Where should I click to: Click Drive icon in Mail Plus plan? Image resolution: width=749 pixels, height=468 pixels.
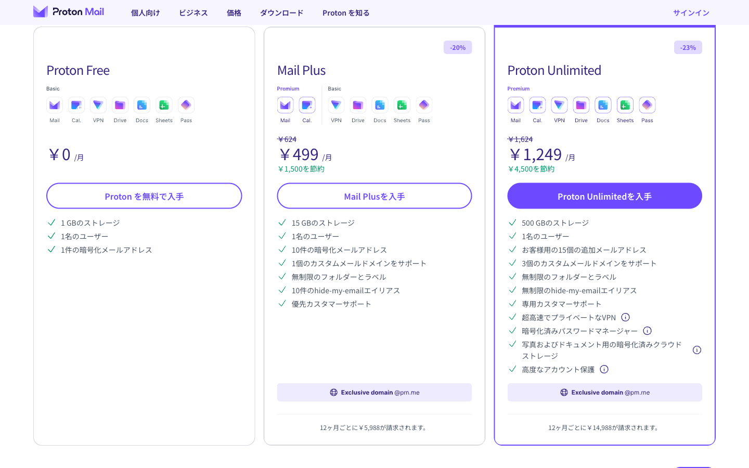point(358,105)
